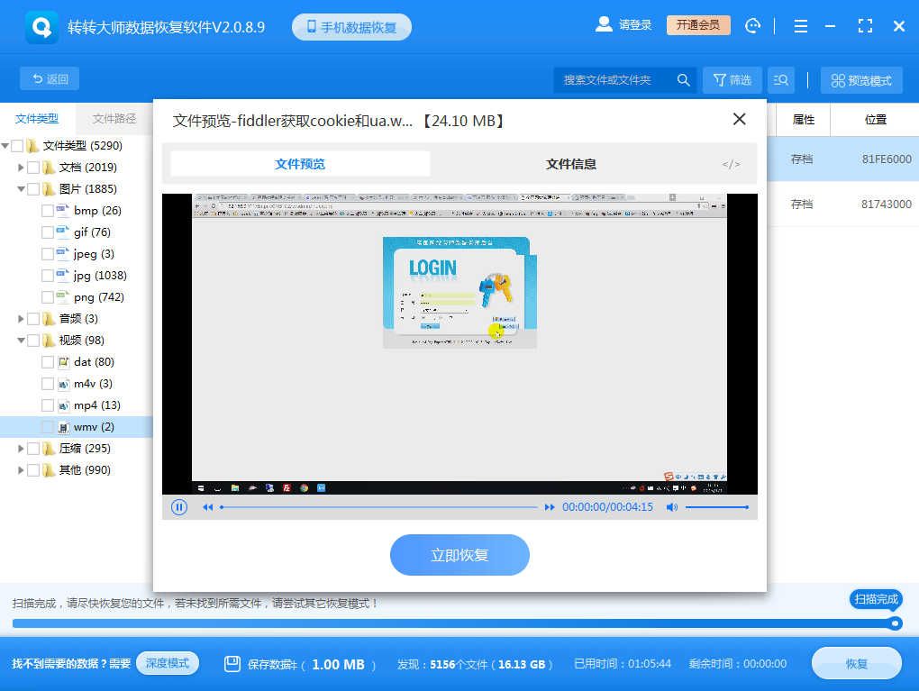The width and height of the screenshot is (919, 691).
Task: Open 手机数据恢复 phone recovery
Action: [x=351, y=26]
